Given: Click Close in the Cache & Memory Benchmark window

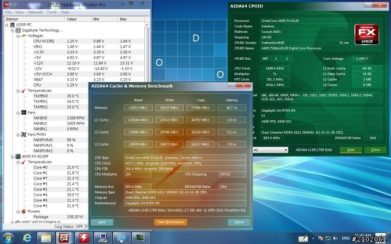Looking at the screenshot, I should coord(239,222).
